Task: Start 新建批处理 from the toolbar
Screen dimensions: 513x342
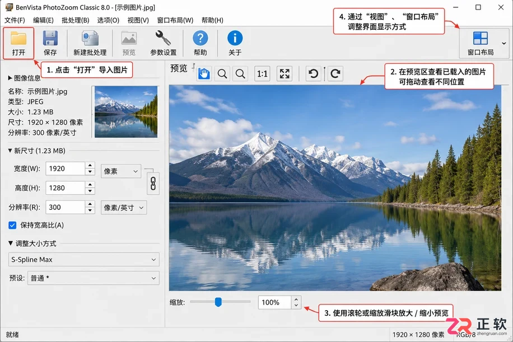Action: tap(90, 43)
